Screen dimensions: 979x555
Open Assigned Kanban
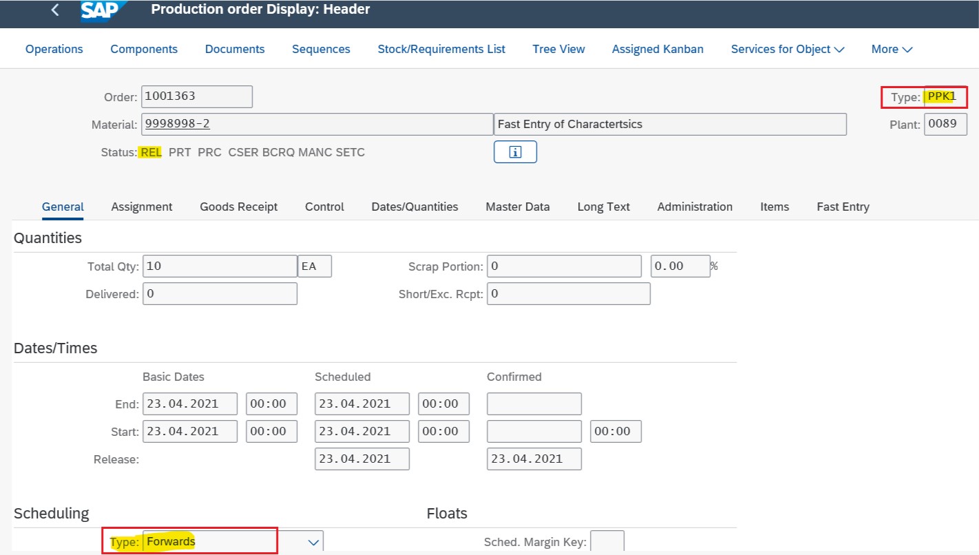(x=657, y=49)
